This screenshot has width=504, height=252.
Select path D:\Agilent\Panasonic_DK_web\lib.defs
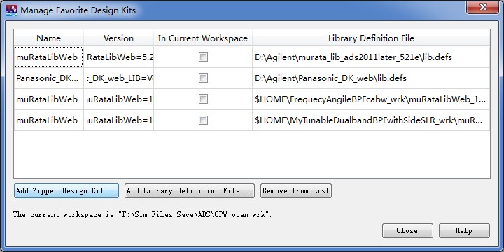(x=371, y=78)
